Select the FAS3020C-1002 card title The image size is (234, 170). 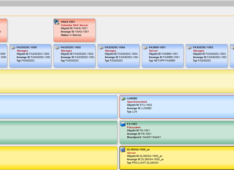click(71, 47)
